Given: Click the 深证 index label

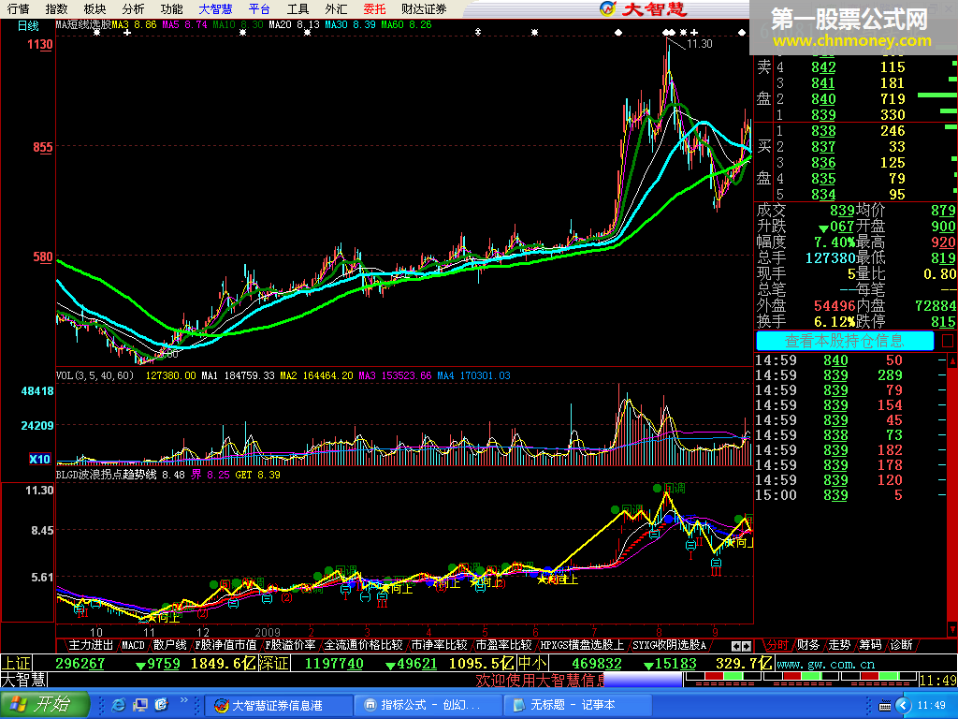Looking at the screenshot, I should click(x=274, y=664).
